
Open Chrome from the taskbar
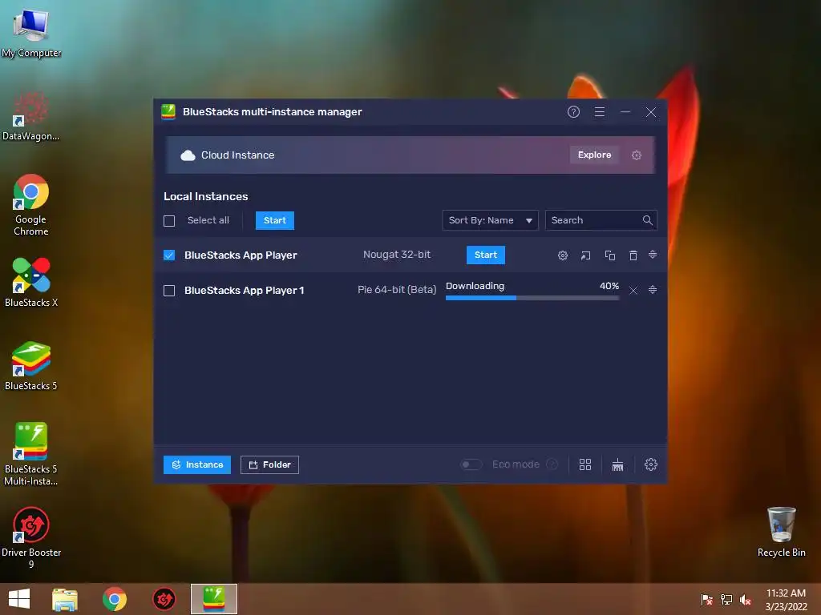114,599
